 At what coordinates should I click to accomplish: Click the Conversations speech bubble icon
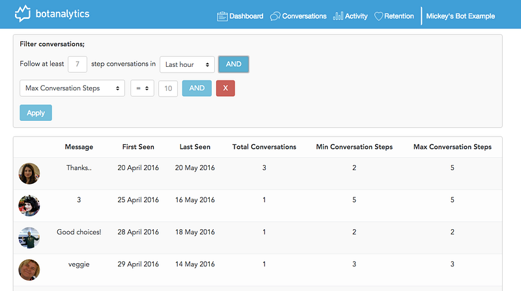[x=275, y=16]
